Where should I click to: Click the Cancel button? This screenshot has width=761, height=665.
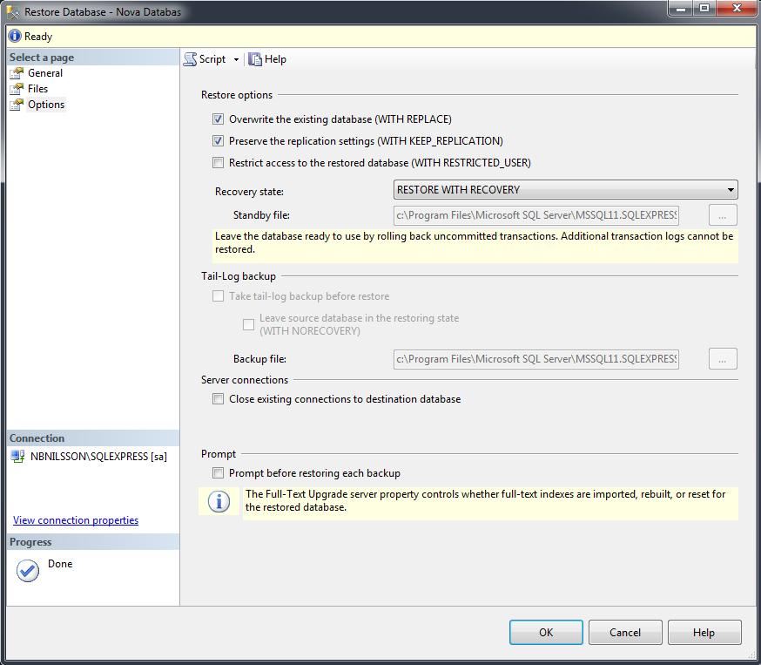coord(625,633)
